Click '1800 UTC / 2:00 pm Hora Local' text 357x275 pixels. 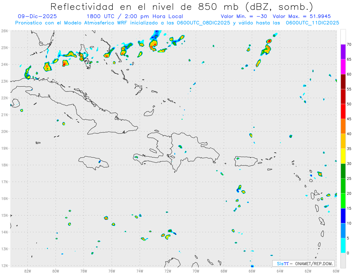point(135,17)
